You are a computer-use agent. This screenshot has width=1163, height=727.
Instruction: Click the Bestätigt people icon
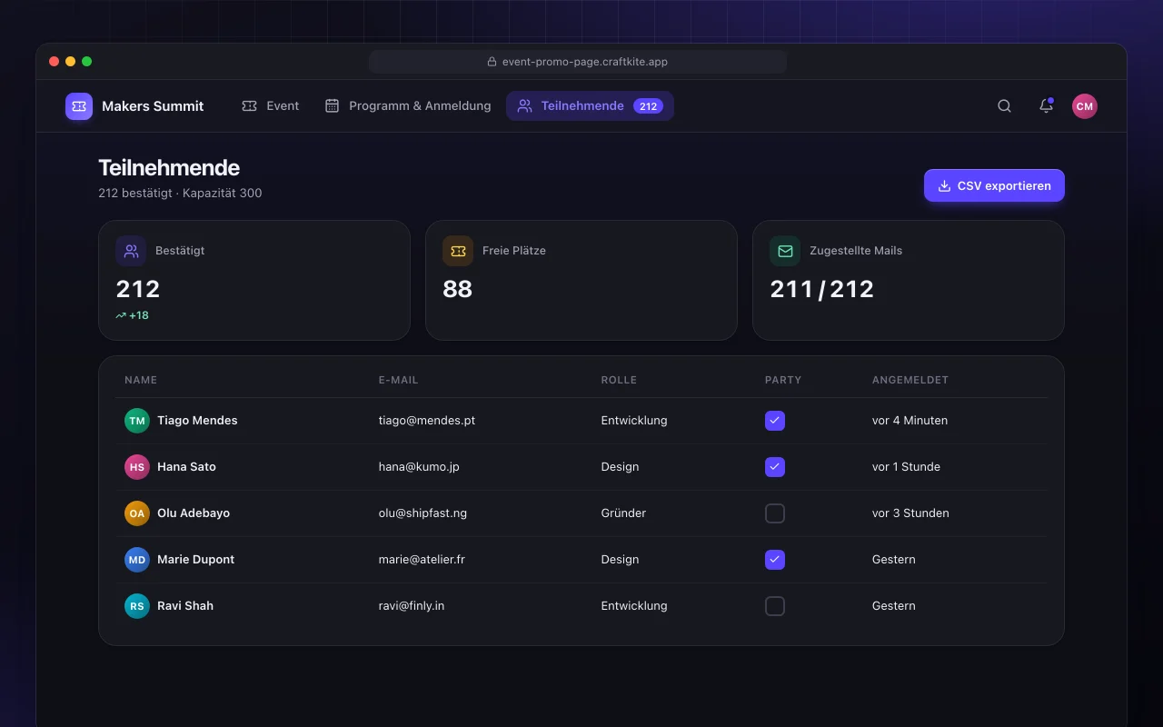[131, 251]
